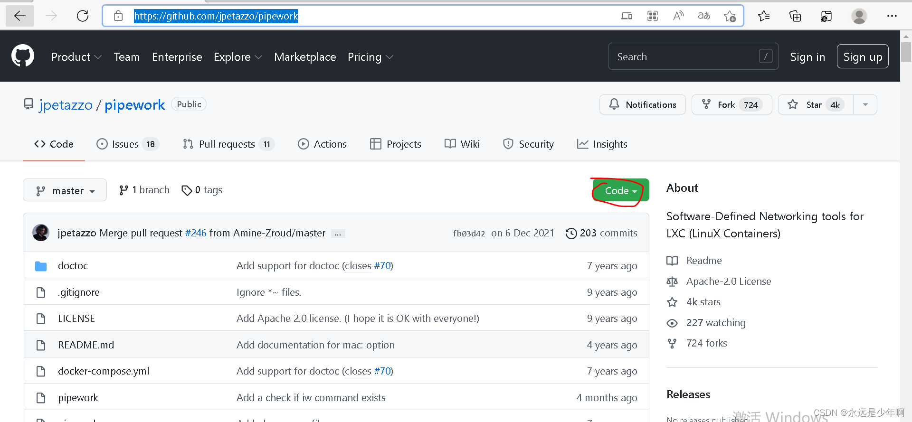Open the green Code dropdown button
This screenshot has width=912, height=422.
click(x=620, y=190)
